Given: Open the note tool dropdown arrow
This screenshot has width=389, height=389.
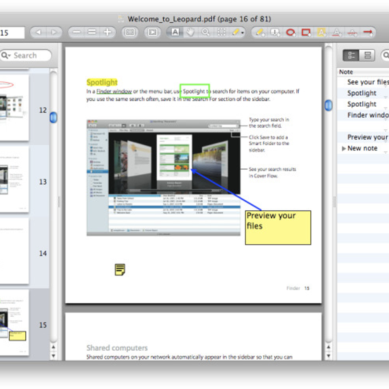Looking at the screenshot, I should click(242, 33).
